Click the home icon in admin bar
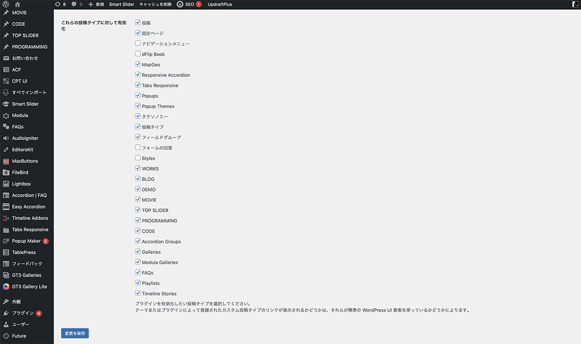The width and height of the screenshot is (581, 344). pyautogui.click(x=17, y=4)
